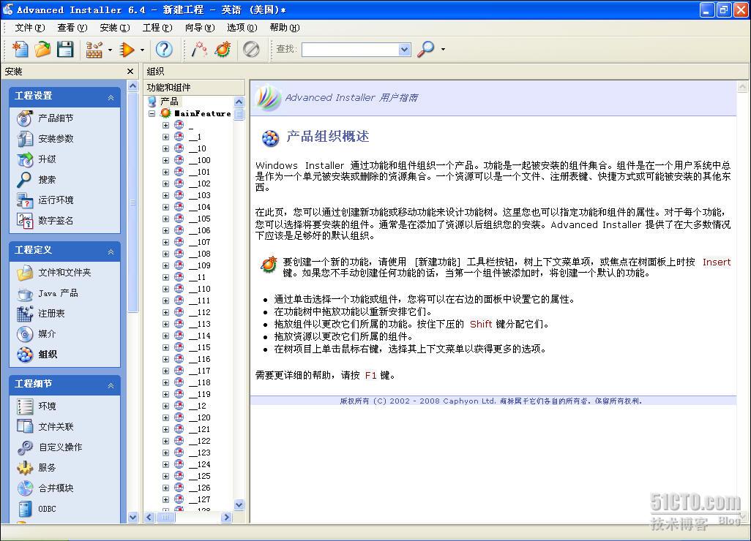Image resolution: width=751 pixels, height=541 pixels.
Task: Open Help question mark icon
Action: [164, 49]
